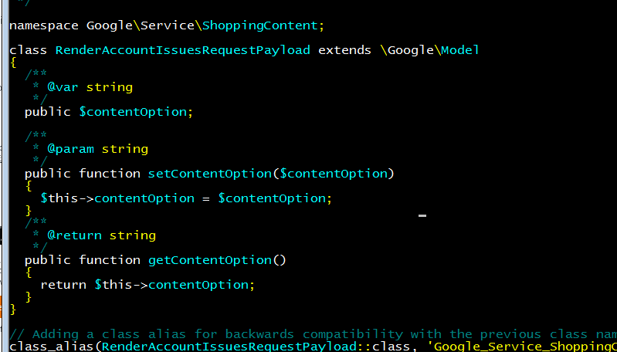The width and height of the screenshot is (617, 352).
Task: Click the opening brace below the class declaration
Action: 13,63
